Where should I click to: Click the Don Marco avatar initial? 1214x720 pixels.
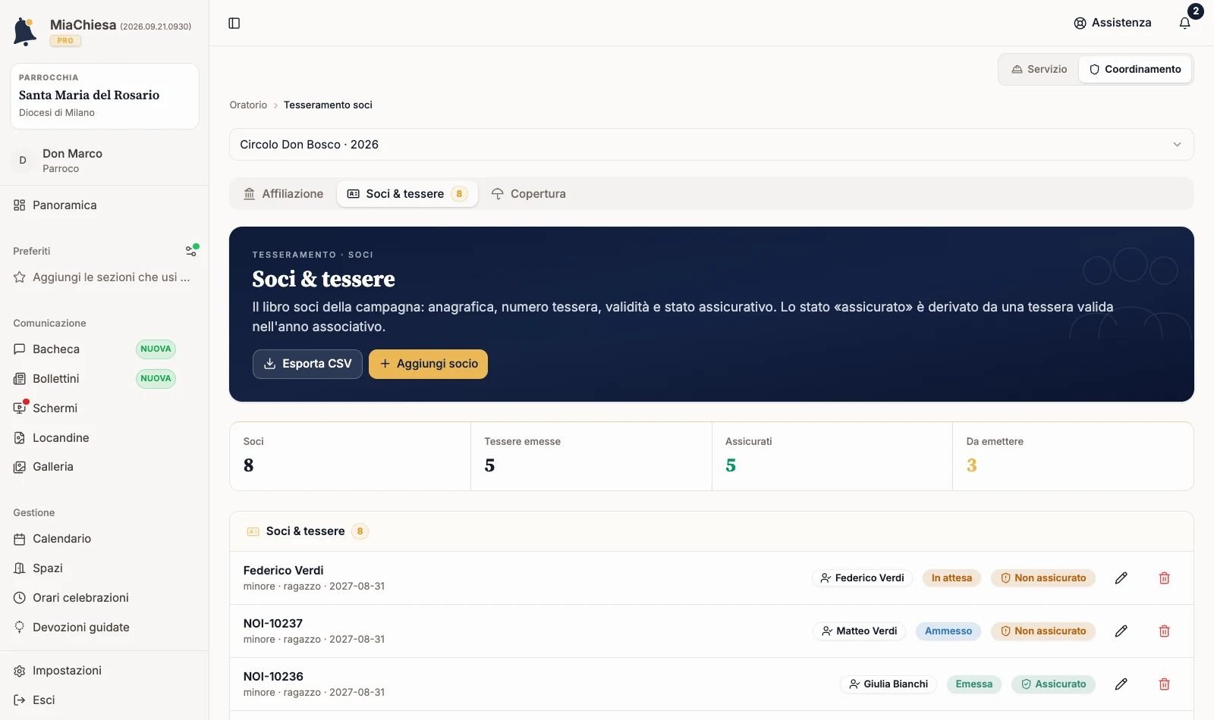[23, 161]
